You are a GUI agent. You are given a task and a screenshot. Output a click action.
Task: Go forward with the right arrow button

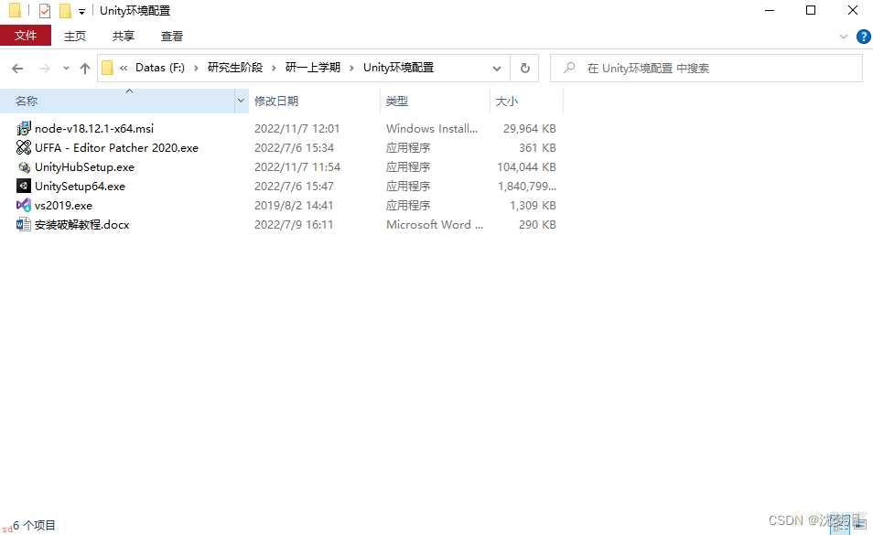pos(45,69)
